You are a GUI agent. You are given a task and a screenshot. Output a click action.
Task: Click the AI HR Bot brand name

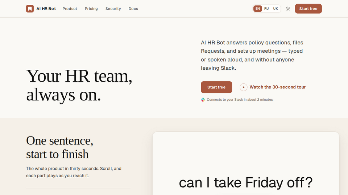[x=46, y=9]
